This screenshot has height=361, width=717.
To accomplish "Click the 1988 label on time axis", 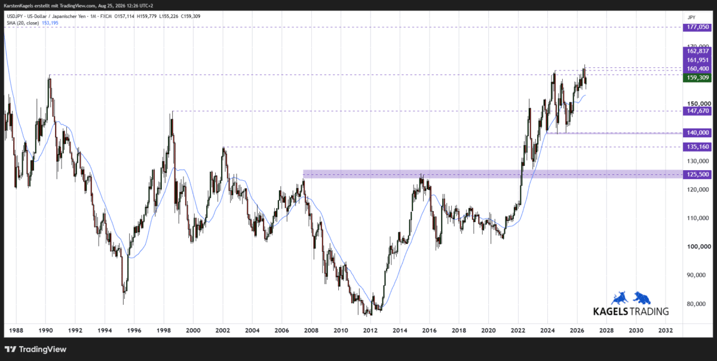I will (x=16, y=329).
